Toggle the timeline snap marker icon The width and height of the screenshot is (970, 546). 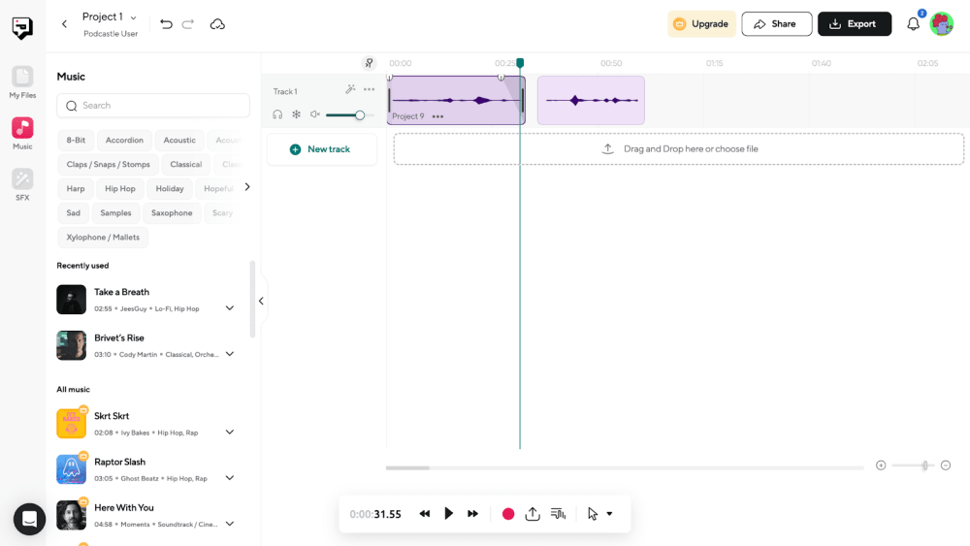tap(369, 63)
